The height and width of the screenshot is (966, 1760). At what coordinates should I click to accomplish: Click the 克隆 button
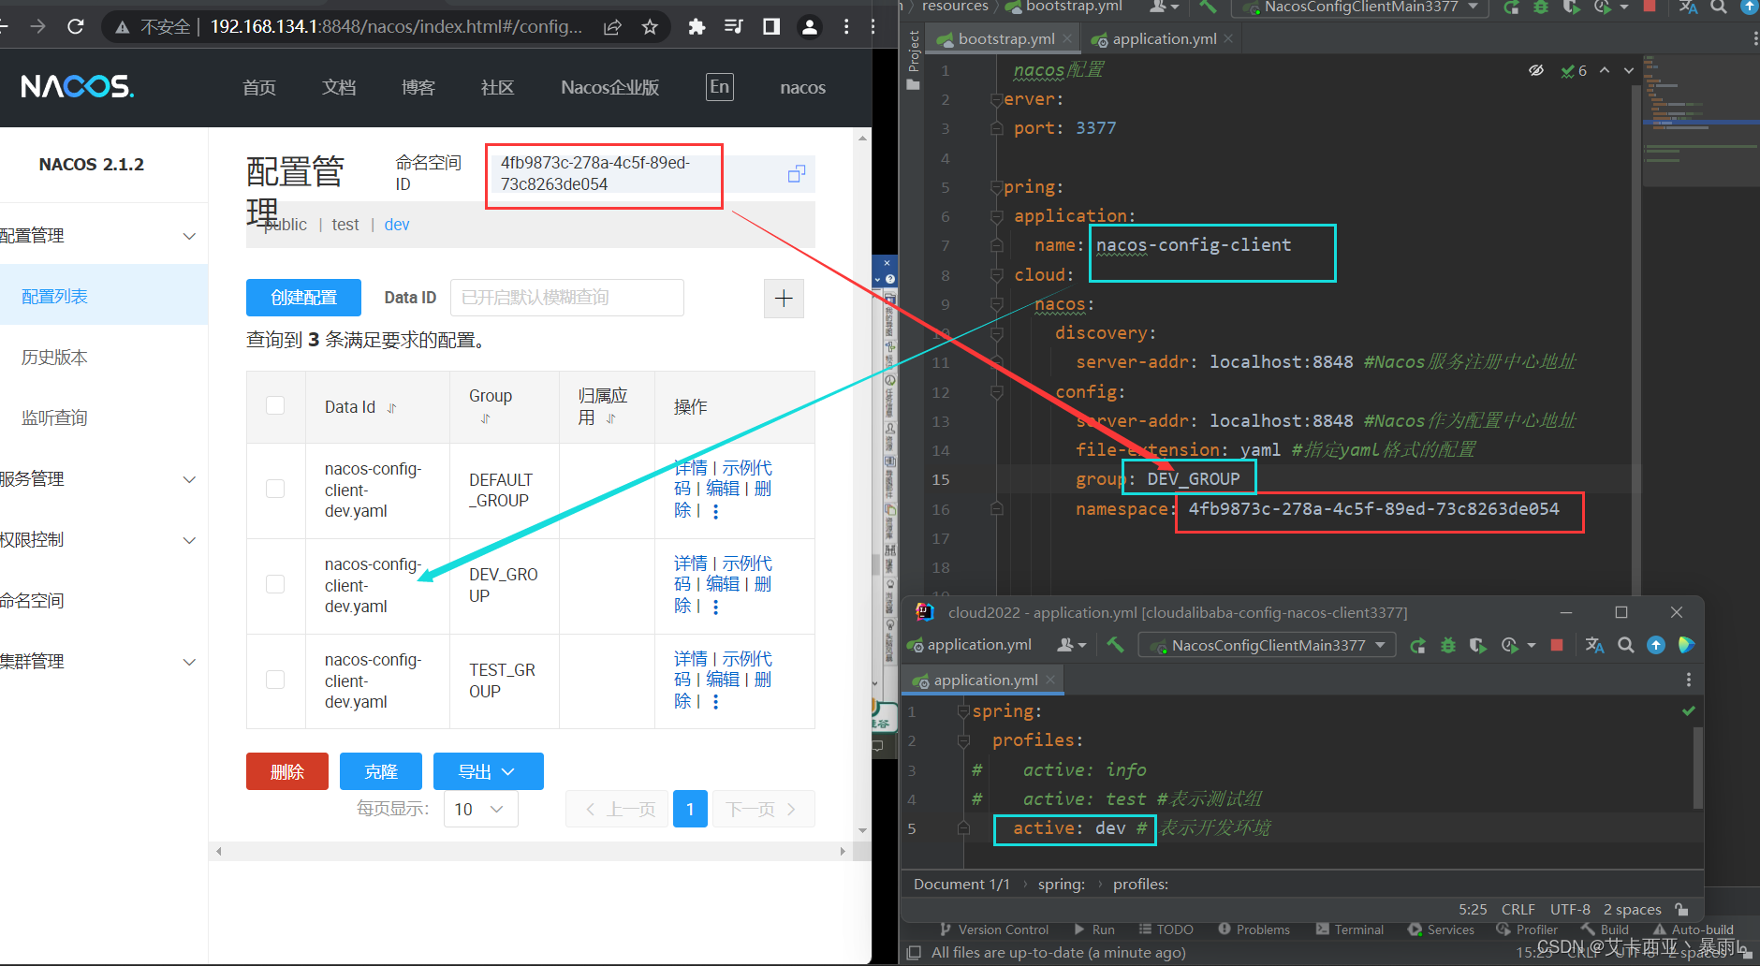pos(381,771)
